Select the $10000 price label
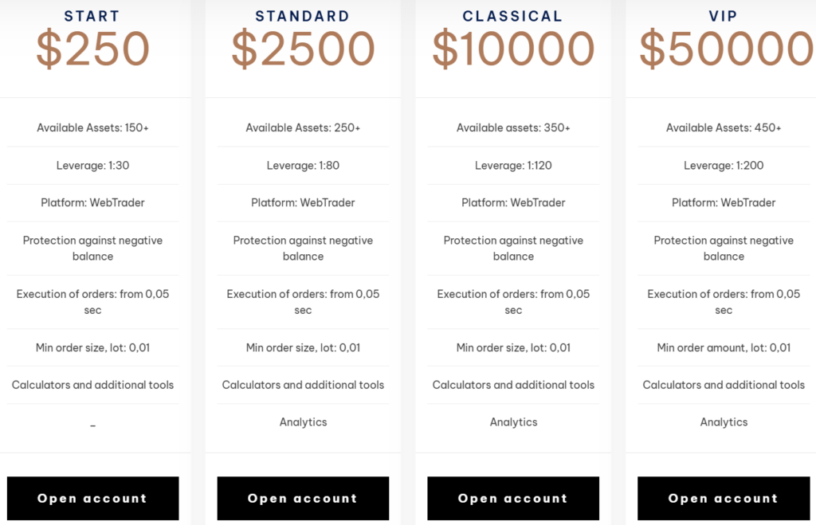The width and height of the screenshot is (816, 525). pyautogui.click(x=513, y=49)
